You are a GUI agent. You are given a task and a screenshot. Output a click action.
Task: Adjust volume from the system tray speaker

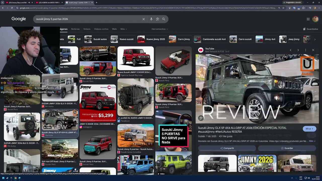point(309,178)
